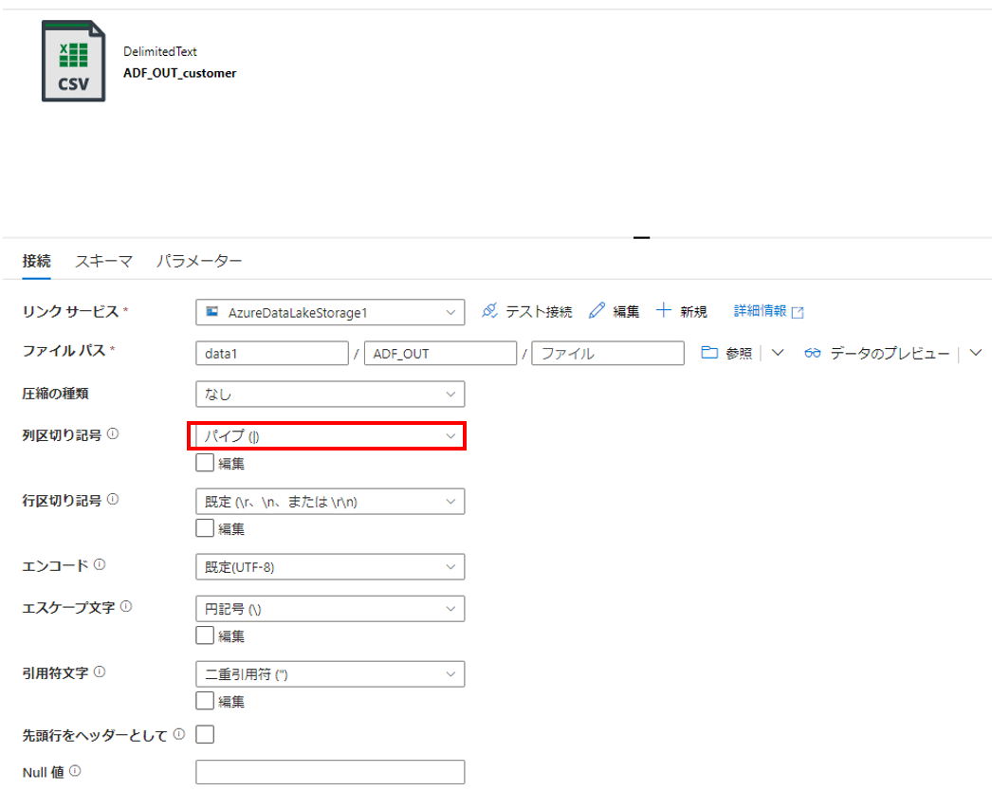This screenshot has height=791, width=992.
Task: Switch to the スキーマ tab
Action: pos(103,261)
